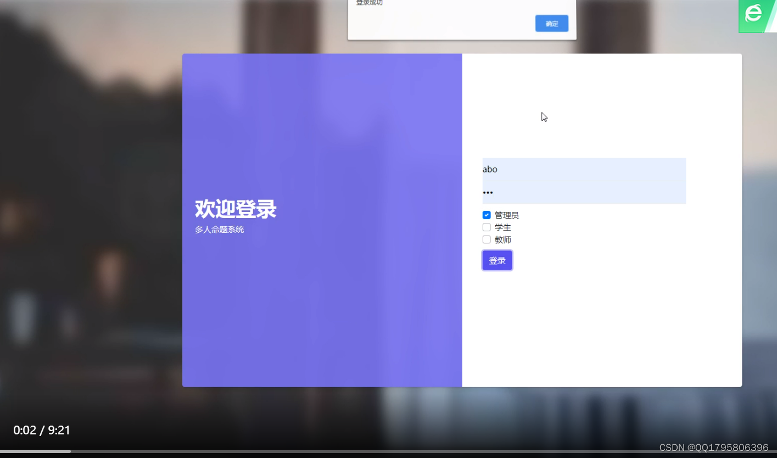Click the 欢迎登录 heading text
This screenshot has width=777, height=458.
pos(236,209)
